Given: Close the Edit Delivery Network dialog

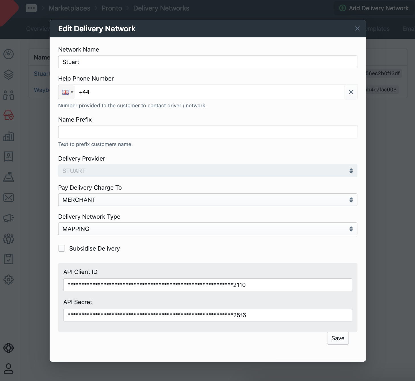Looking at the screenshot, I should 357,28.
